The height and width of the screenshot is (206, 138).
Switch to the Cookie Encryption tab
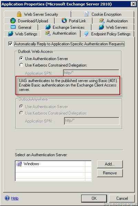click(103, 14)
